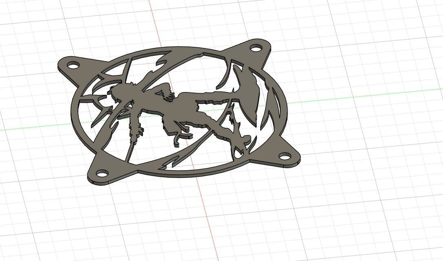
Task: Click the mushroom-shaped cutout piece of the model
Action: [x=250, y=96]
